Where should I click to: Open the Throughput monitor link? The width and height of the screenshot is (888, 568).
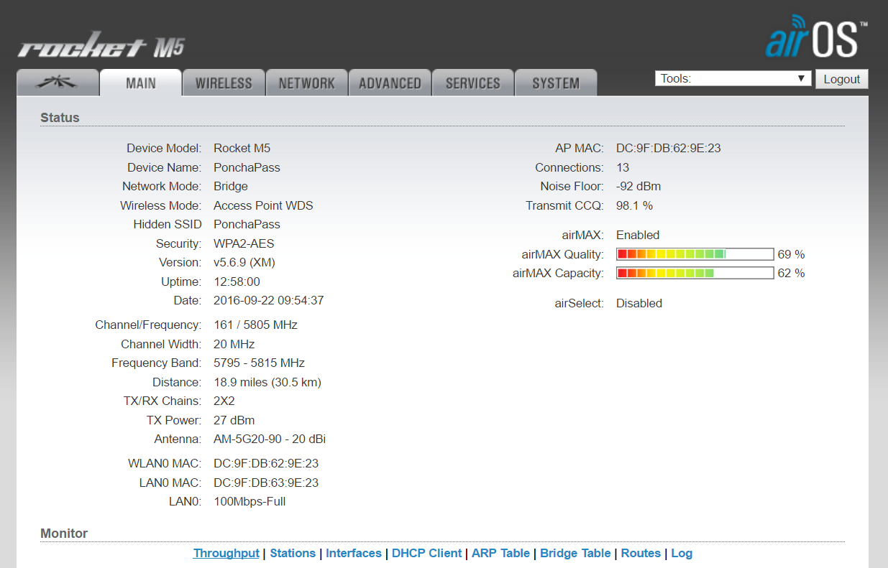(x=226, y=553)
